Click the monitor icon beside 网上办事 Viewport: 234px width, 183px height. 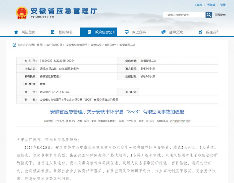[126, 32]
